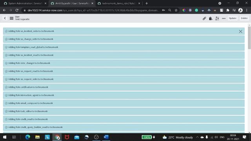
Task: Click 'Adding Role task_editor to technomonk' message
Action: 124,111
